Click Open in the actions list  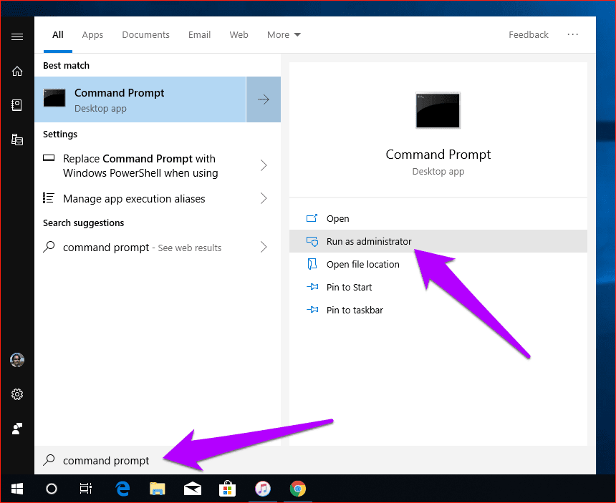[438, 218]
